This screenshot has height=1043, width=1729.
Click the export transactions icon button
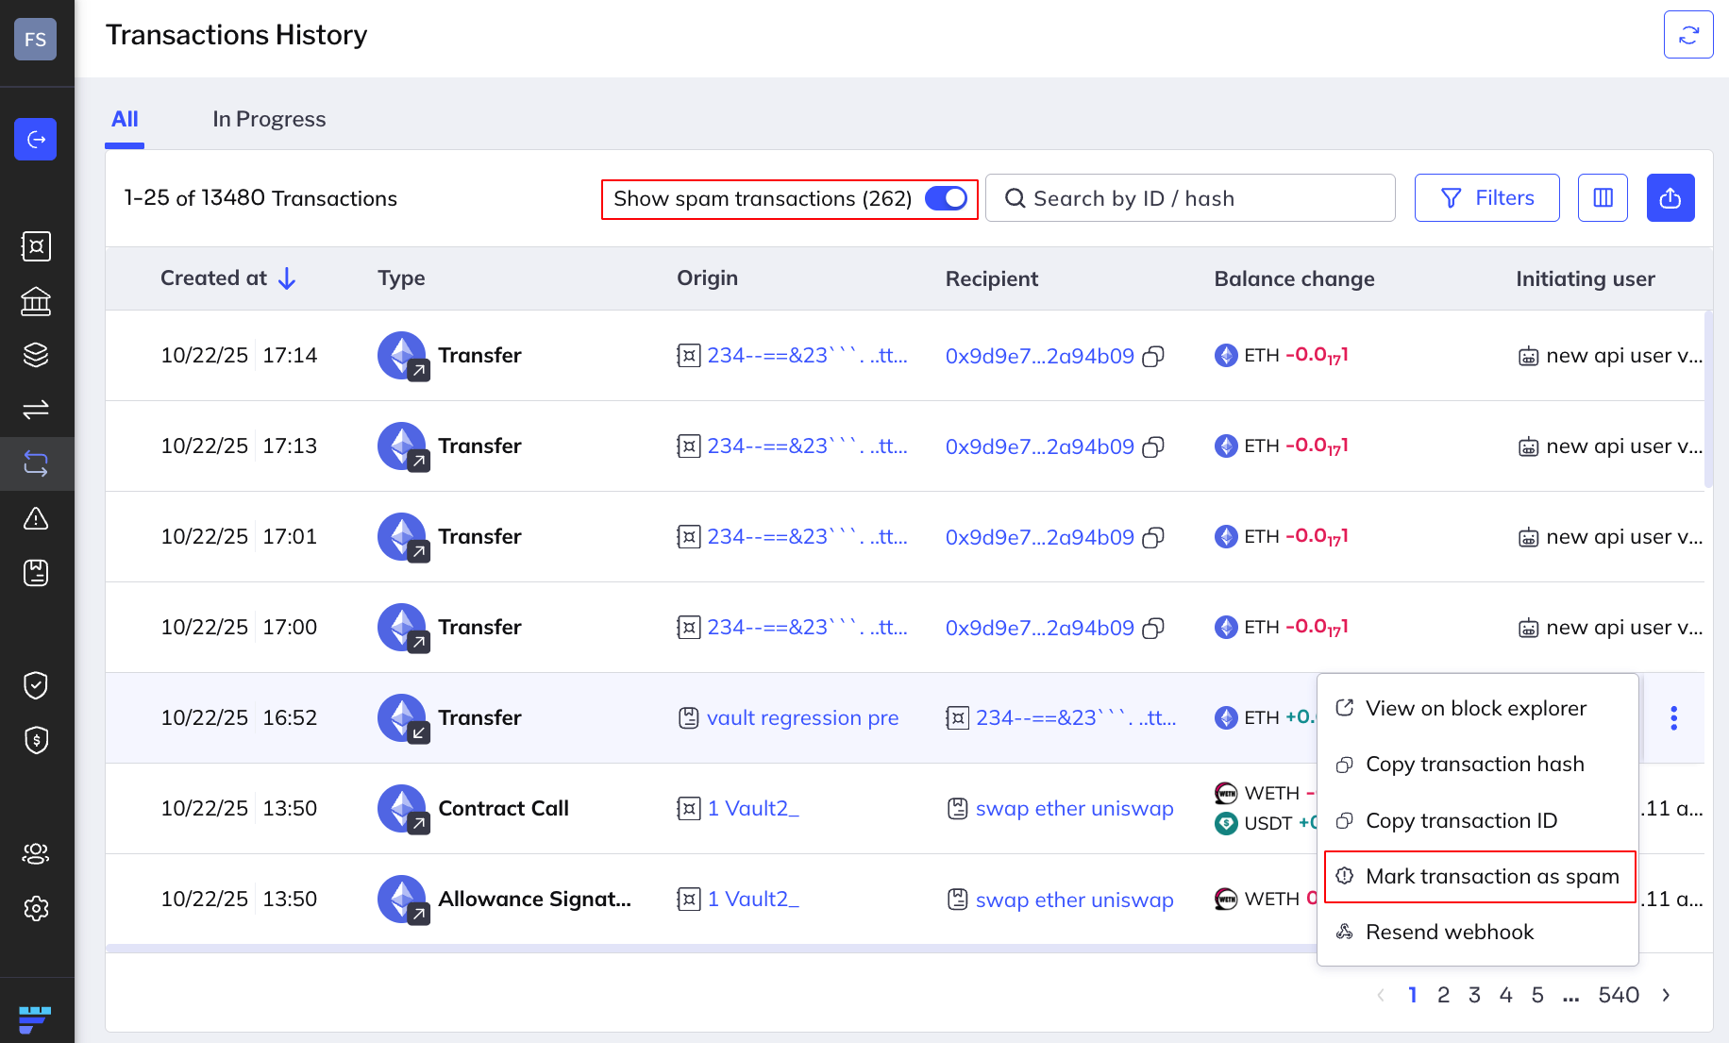click(1670, 198)
